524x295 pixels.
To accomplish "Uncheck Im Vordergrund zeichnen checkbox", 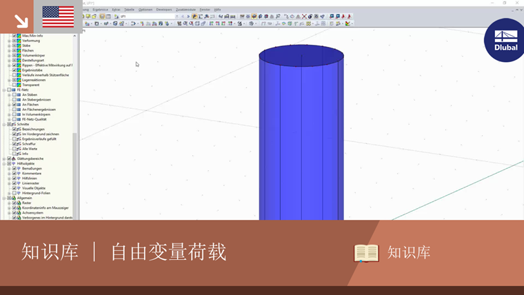I will [14, 134].
